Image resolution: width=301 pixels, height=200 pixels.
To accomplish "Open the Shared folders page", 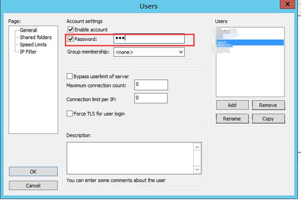I will pos(35,37).
